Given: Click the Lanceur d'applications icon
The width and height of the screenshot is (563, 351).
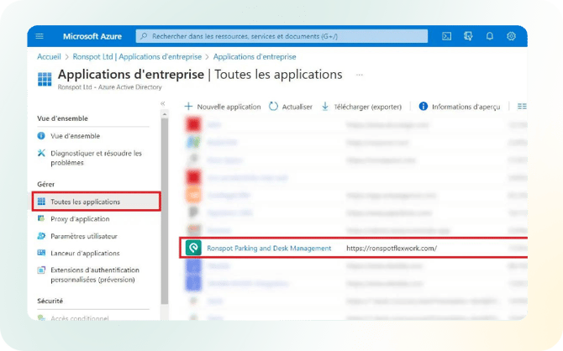Looking at the screenshot, I should (41, 253).
